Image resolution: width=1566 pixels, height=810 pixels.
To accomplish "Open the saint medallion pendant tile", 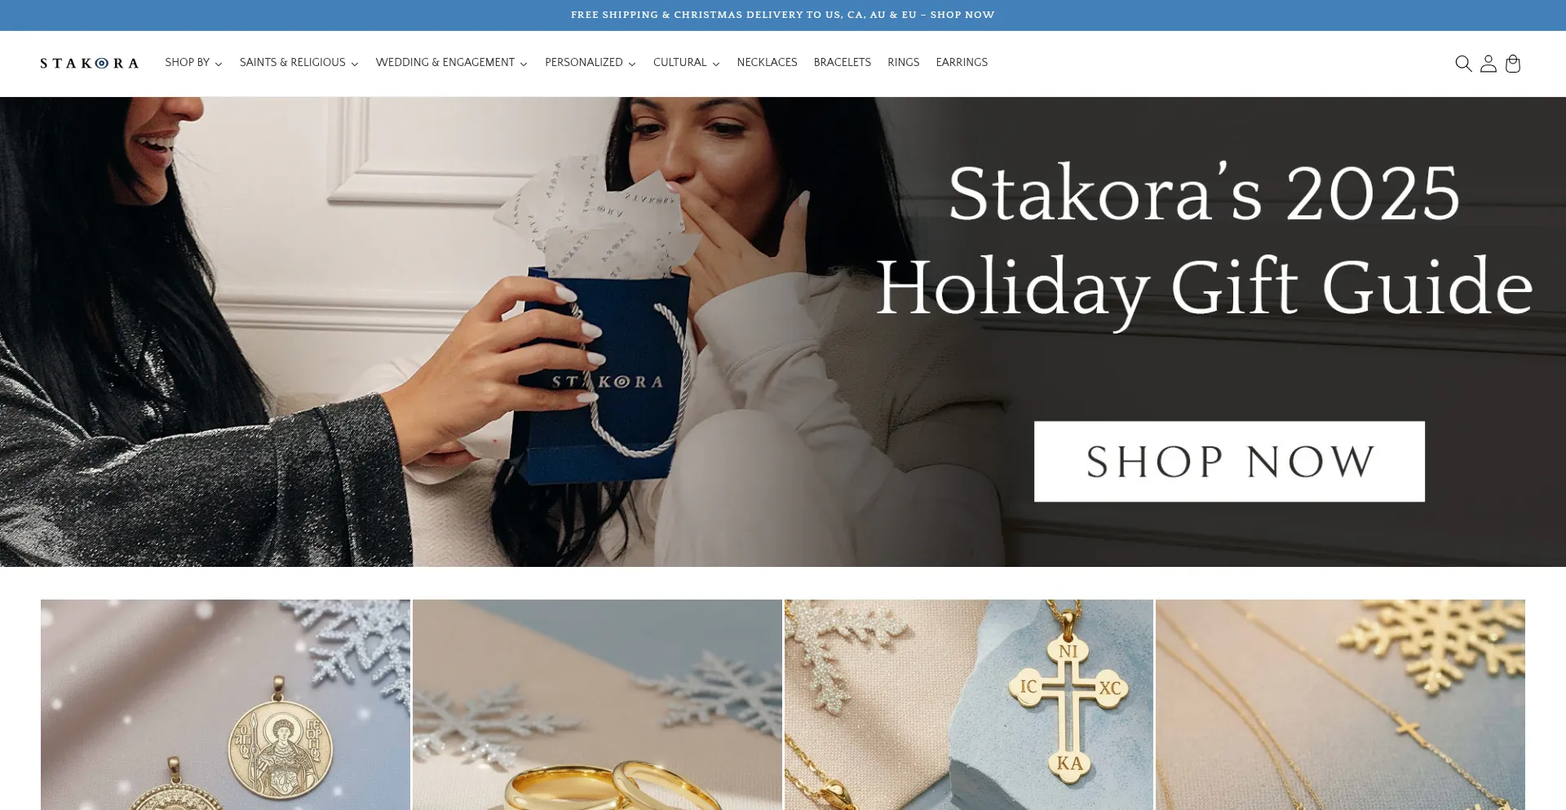I will 225,705.
